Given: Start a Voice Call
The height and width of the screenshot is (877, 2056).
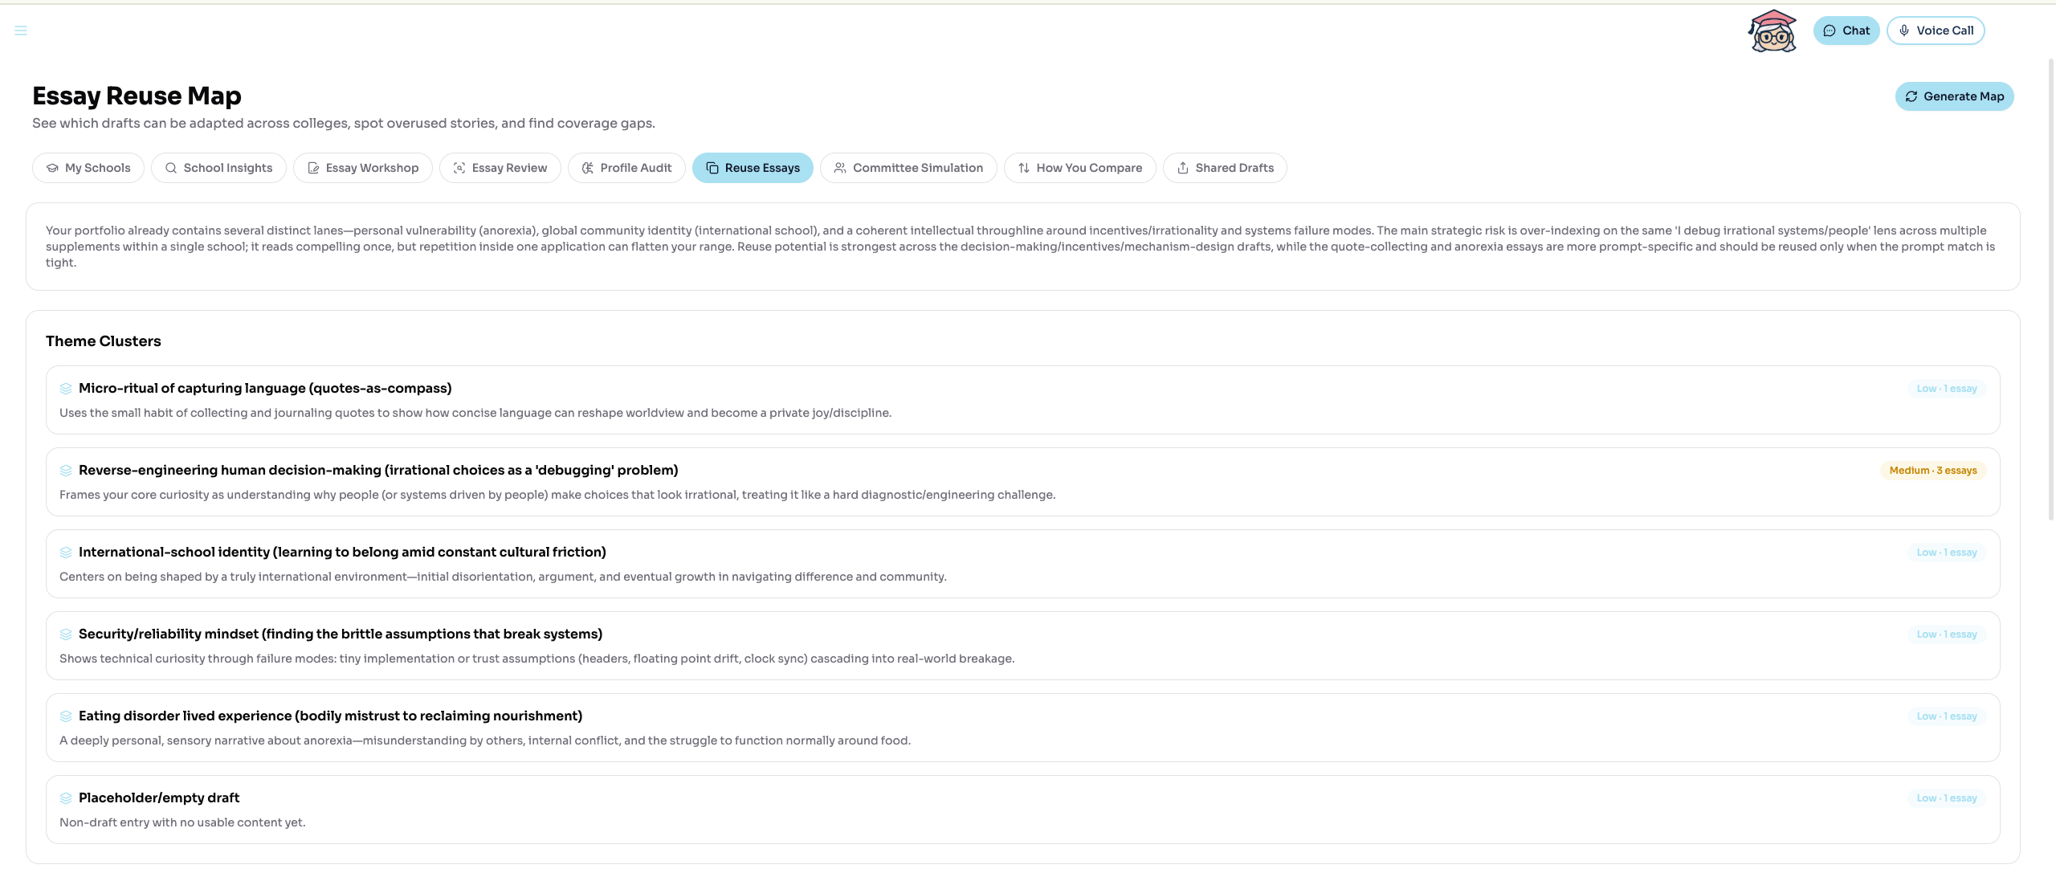Looking at the screenshot, I should click(1936, 31).
